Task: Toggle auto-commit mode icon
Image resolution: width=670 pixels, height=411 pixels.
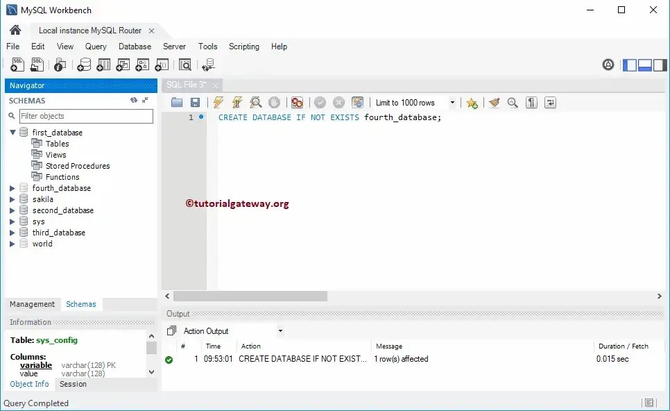Action: [357, 102]
